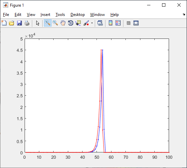This screenshot has height=168, width=187.
Task: Activate the Rotate 3D tool
Action: [x=71, y=23]
